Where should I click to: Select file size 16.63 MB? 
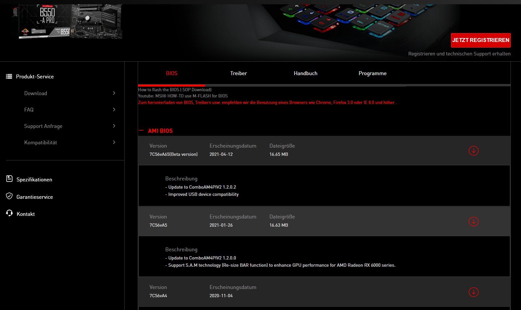pyautogui.click(x=279, y=225)
